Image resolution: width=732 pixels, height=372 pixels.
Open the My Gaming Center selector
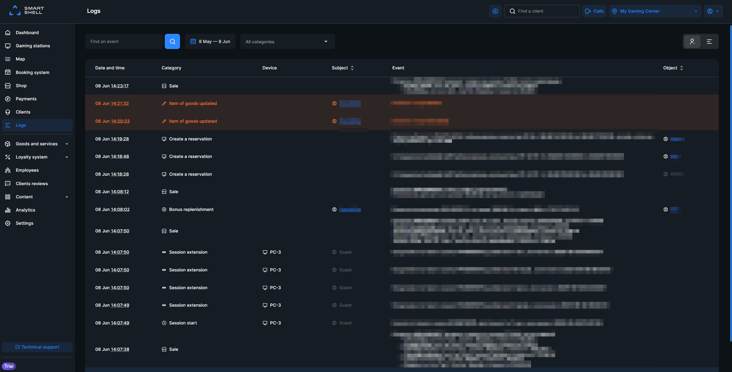click(655, 11)
